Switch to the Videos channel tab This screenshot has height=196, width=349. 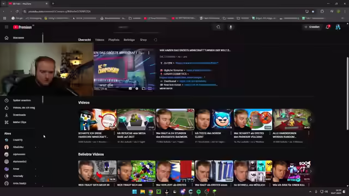point(99,40)
